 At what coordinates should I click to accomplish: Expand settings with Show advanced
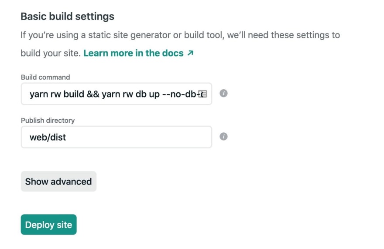tap(58, 182)
